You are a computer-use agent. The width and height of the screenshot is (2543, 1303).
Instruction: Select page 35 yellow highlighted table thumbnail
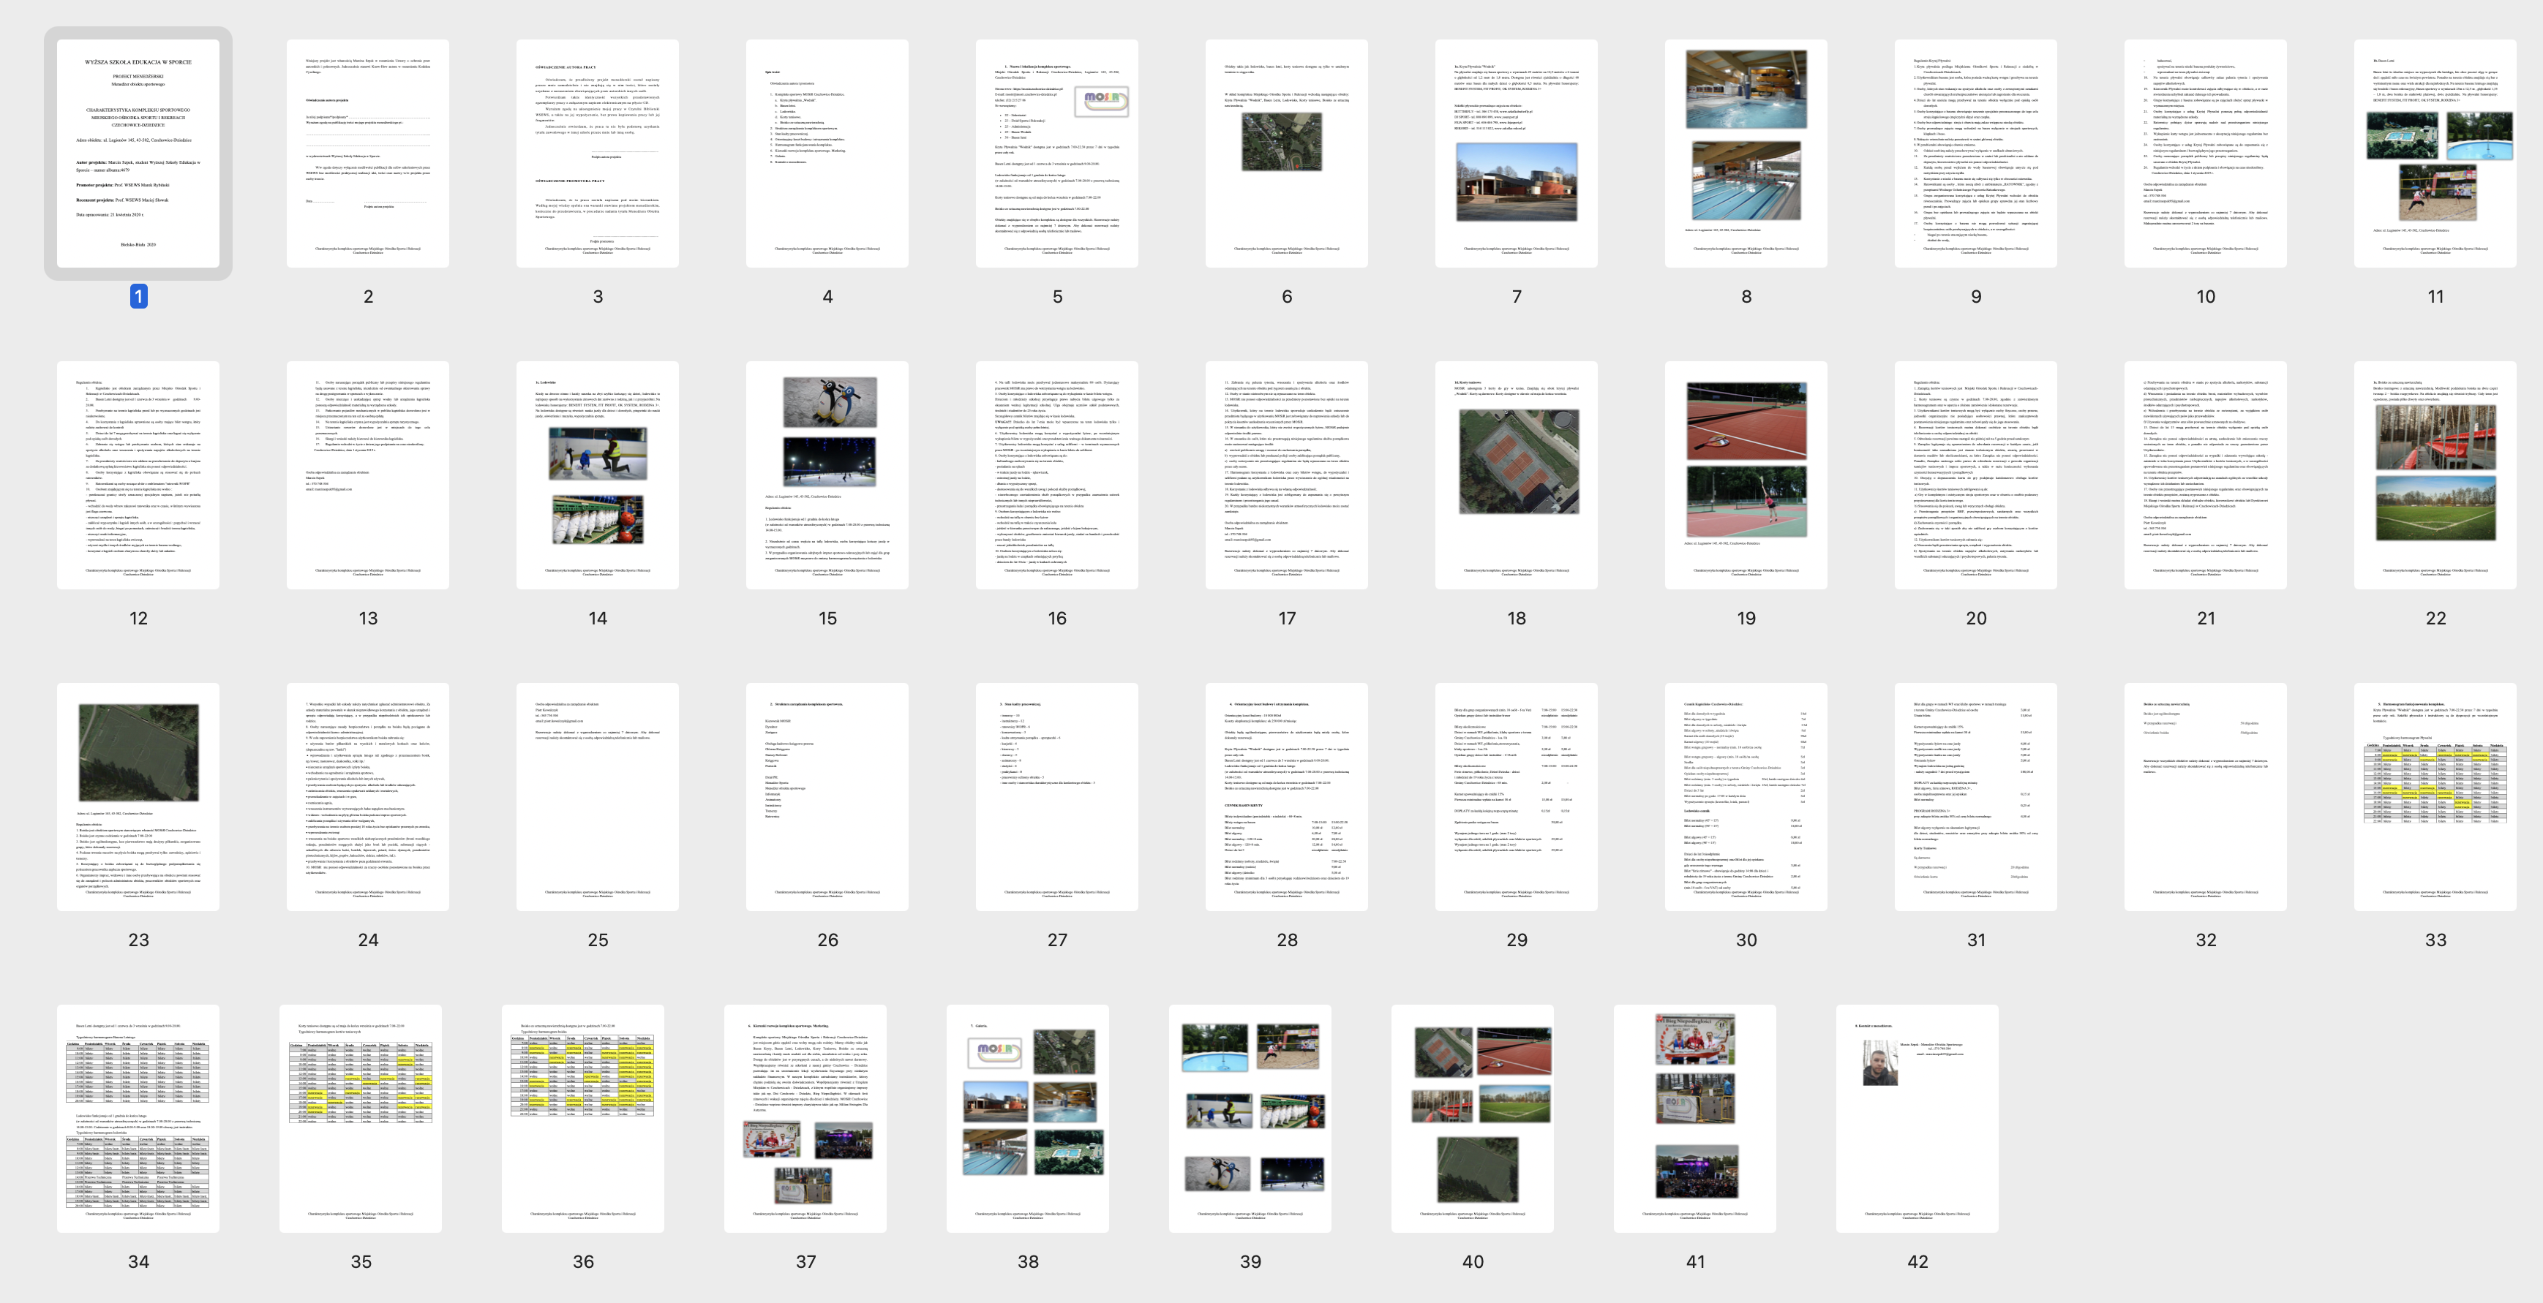[361, 1117]
